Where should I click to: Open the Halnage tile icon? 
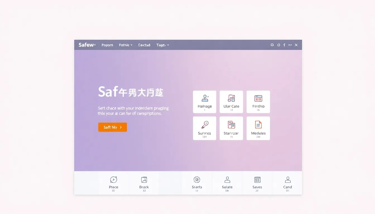click(205, 99)
